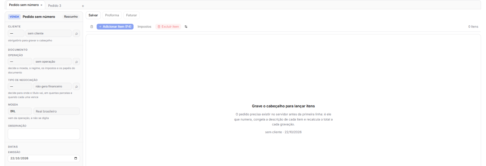Close the Pedido sem número tab
Screen dimensions: 486x166
pyautogui.click(x=42, y=5)
